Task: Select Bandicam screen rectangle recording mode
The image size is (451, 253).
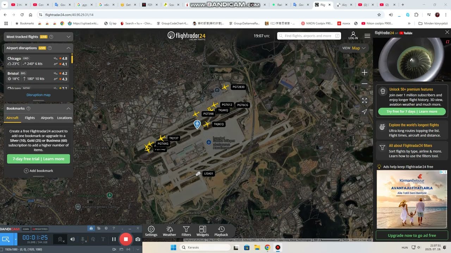Action: (6, 239)
